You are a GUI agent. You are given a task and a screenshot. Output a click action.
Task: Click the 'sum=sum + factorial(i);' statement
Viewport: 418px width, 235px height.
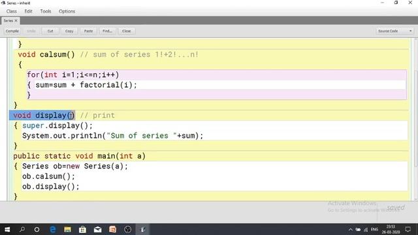point(86,85)
